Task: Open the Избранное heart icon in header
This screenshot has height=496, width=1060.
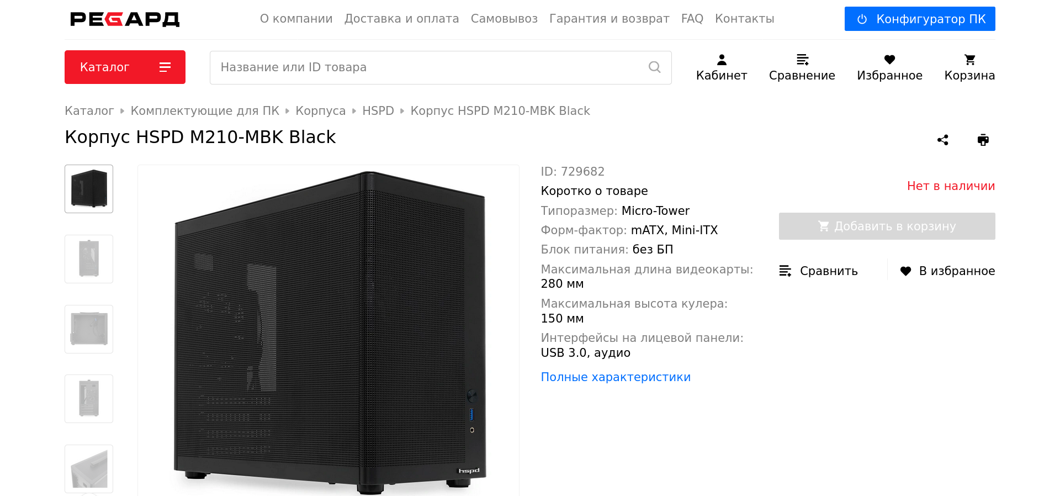Action: (x=889, y=60)
